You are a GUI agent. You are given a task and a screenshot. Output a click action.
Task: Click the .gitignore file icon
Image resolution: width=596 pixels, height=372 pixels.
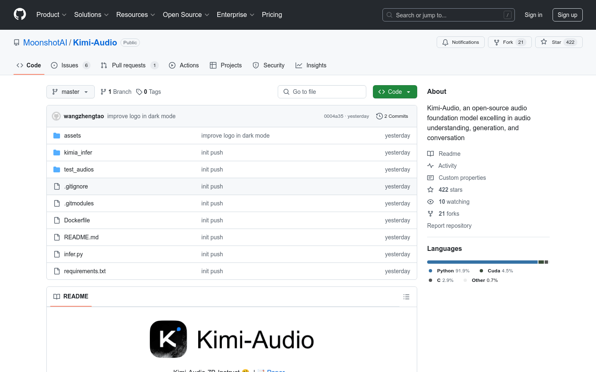point(57,186)
